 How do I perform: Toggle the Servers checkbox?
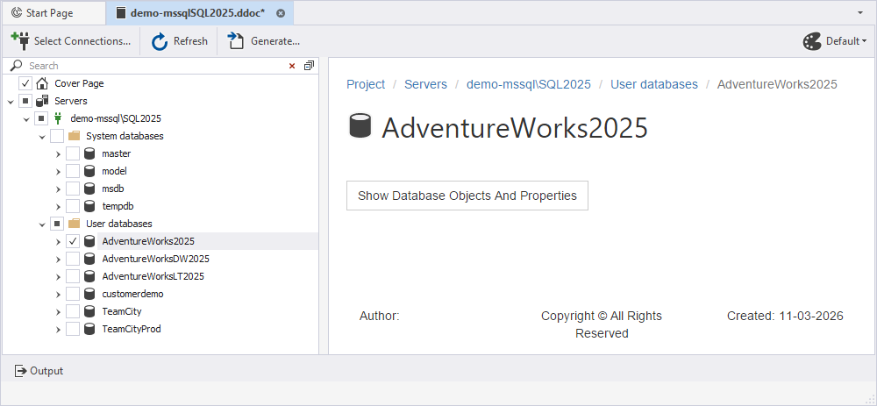pyautogui.click(x=25, y=101)
